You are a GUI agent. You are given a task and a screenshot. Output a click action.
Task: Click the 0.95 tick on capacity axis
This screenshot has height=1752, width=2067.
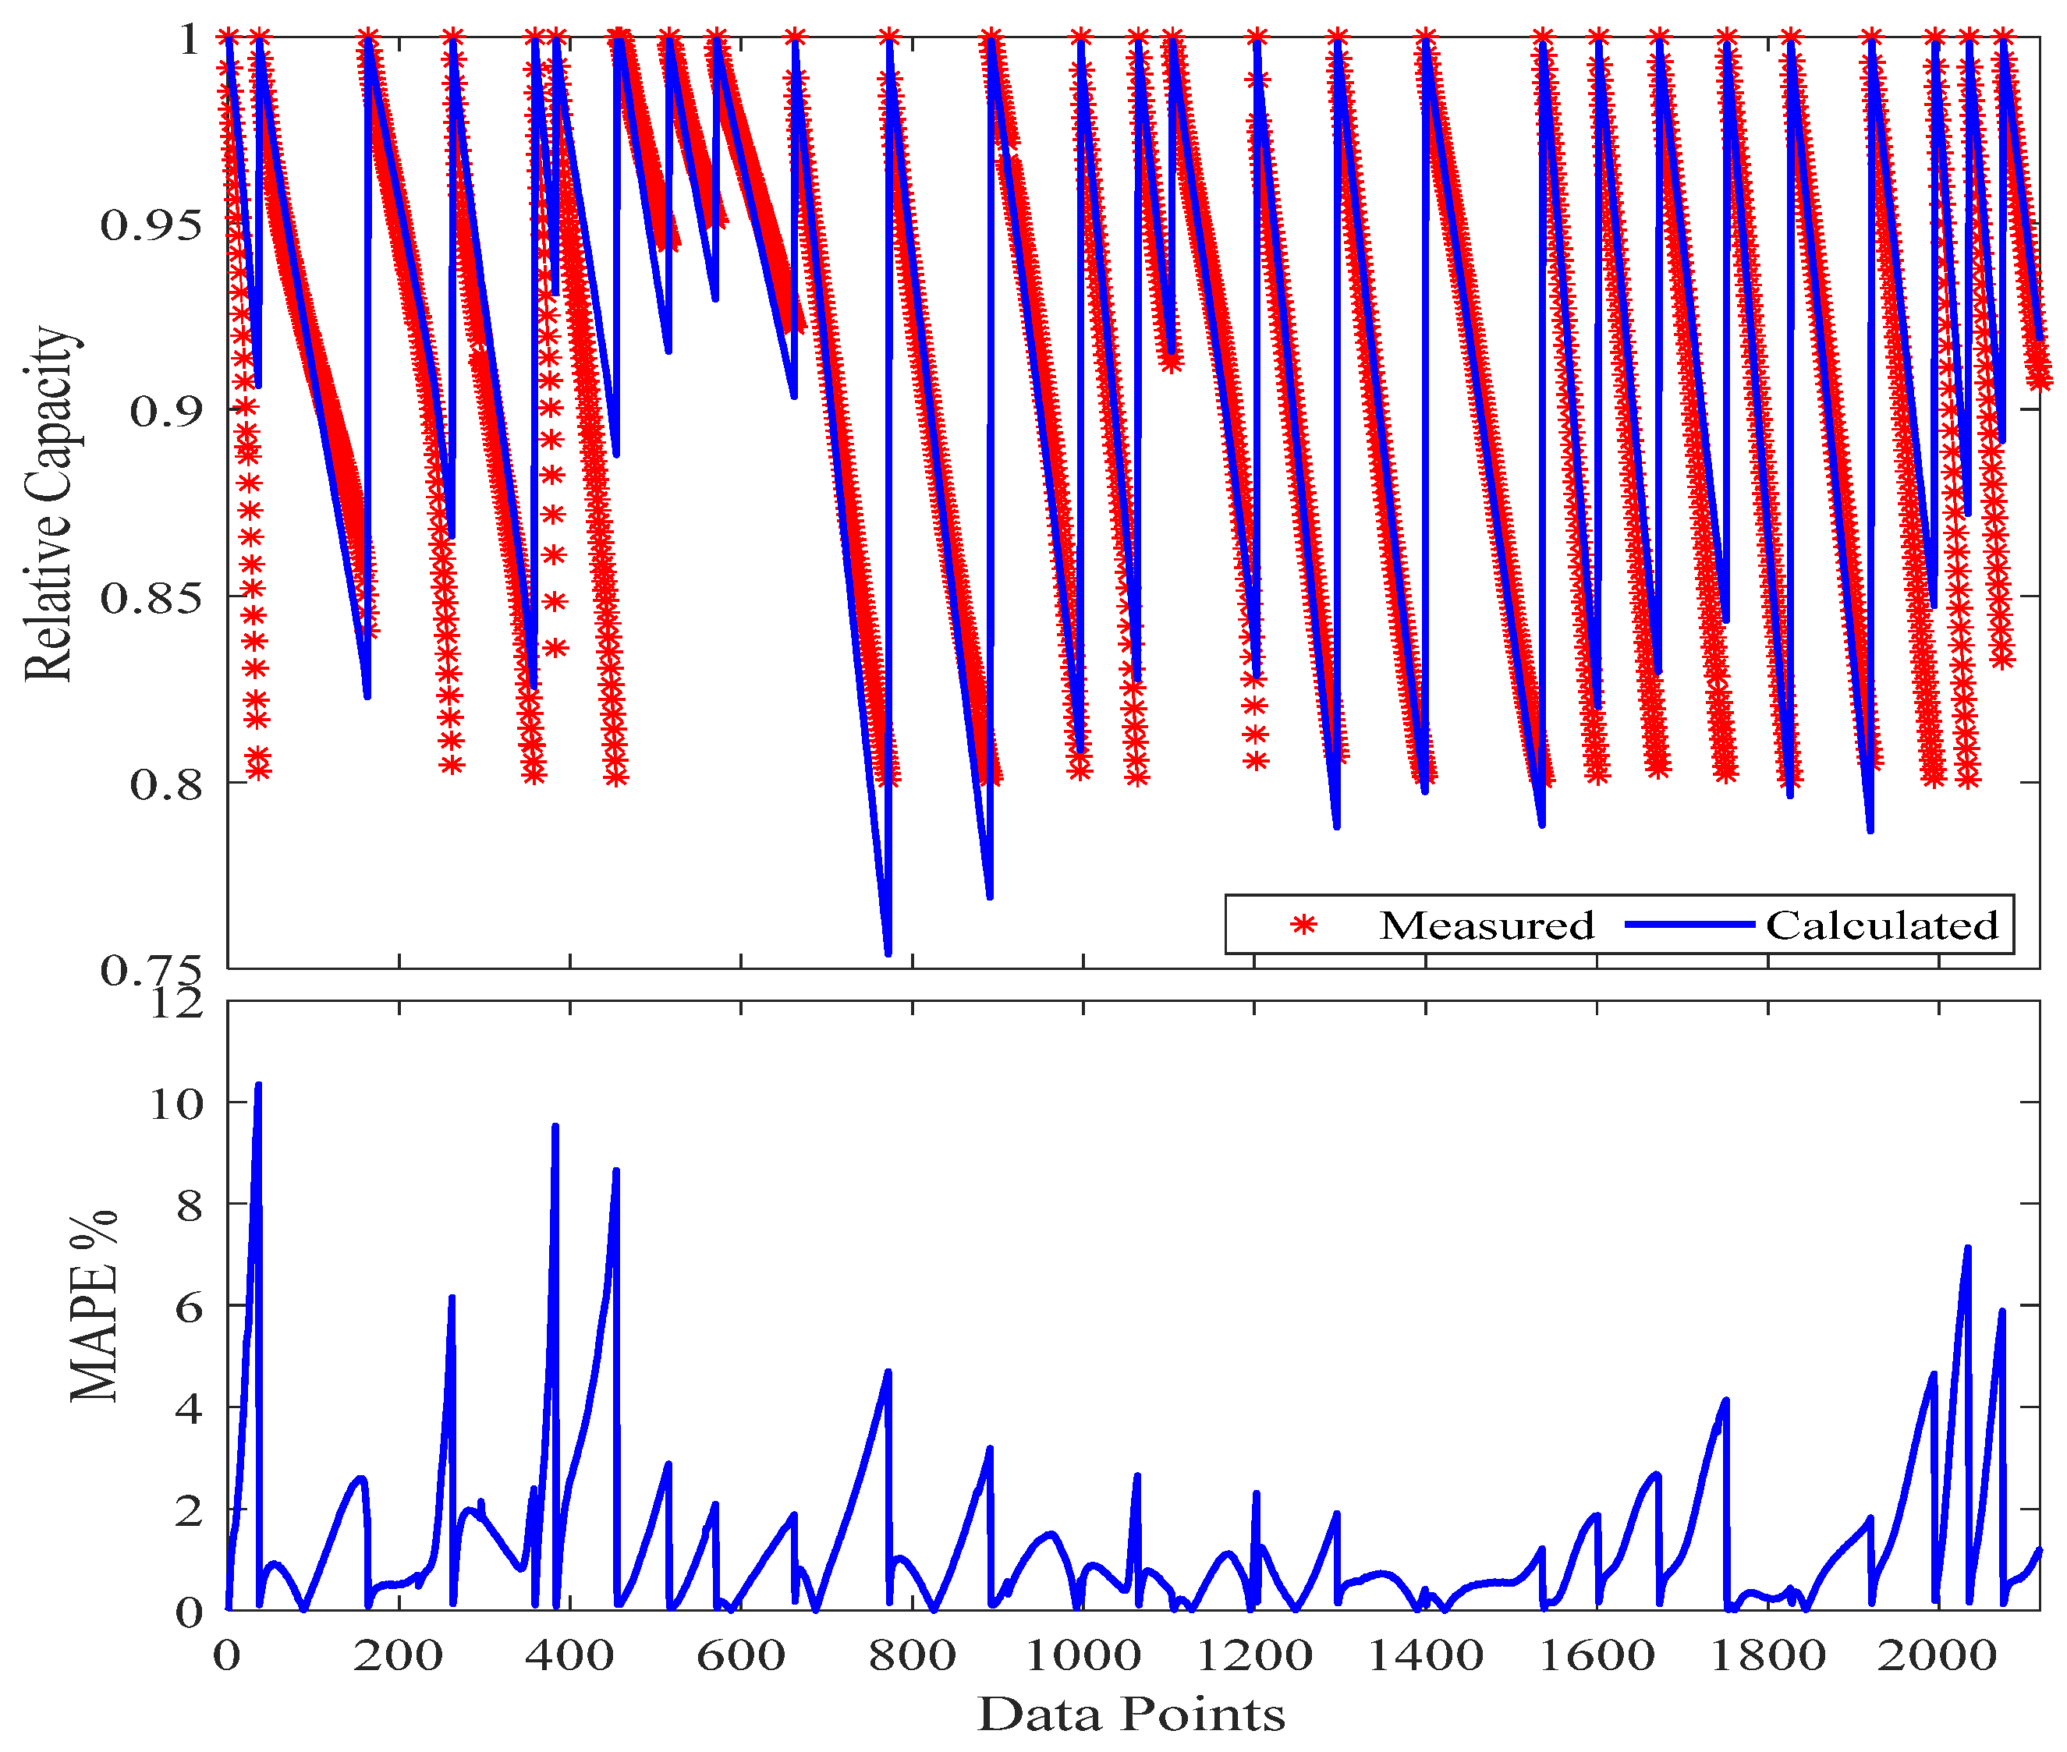click(x=151, y=225)
